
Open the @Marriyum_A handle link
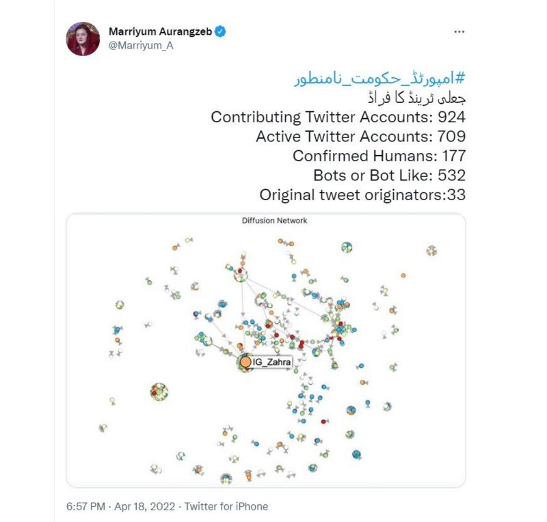(x=137, y=46)
